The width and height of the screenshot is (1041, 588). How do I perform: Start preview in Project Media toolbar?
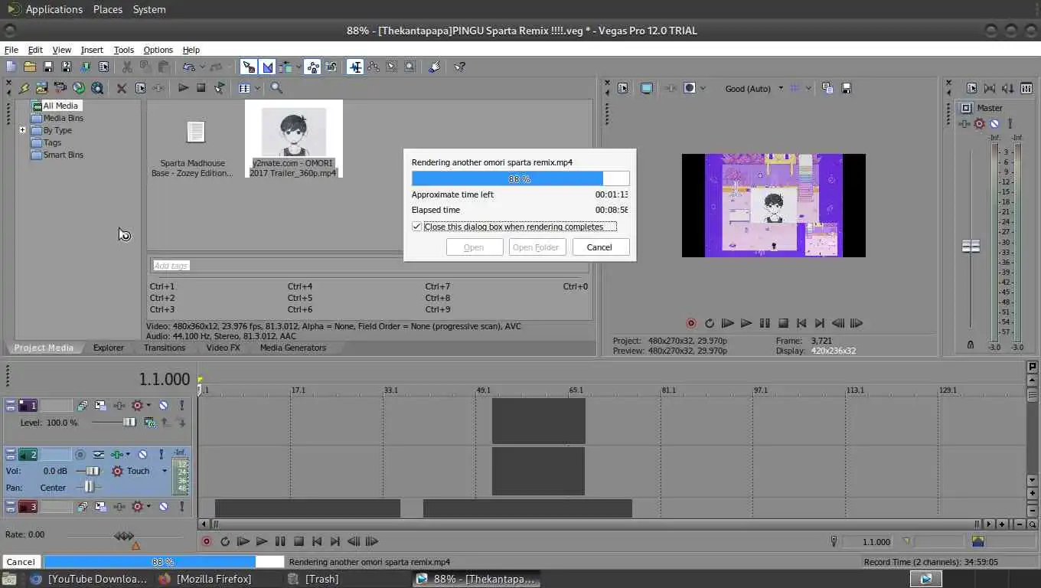[183, 88]
